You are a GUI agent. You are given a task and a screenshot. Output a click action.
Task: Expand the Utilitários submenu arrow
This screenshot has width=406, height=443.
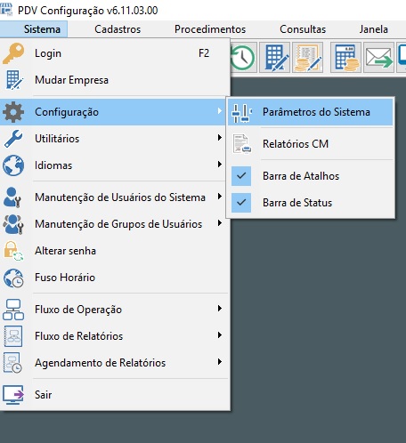(x=219, y=138)
